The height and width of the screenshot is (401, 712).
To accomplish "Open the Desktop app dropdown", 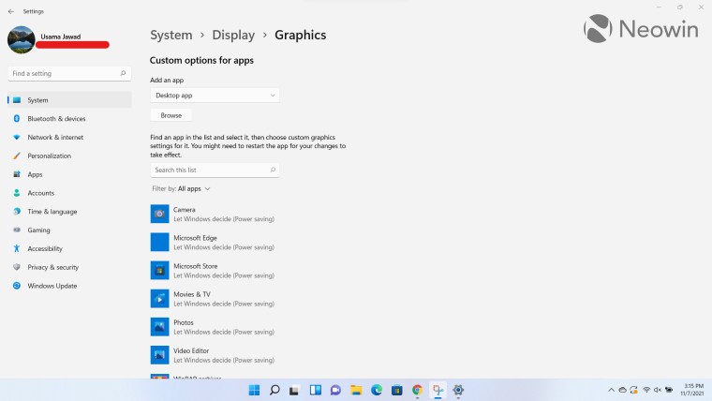I will [215, 96].
